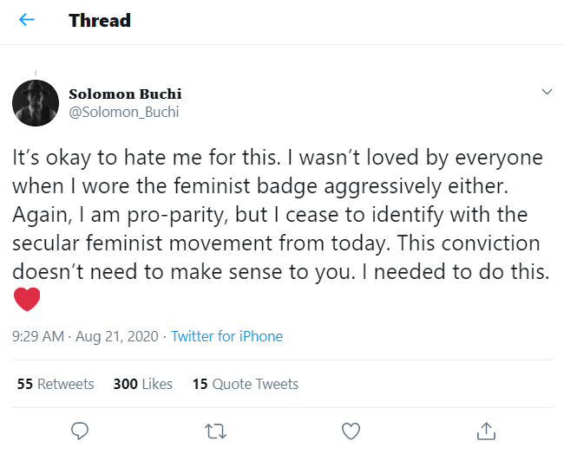564x454 pixels.
Task: Reply to the tweet via speech bubble icon
Action: pos(80,430)
